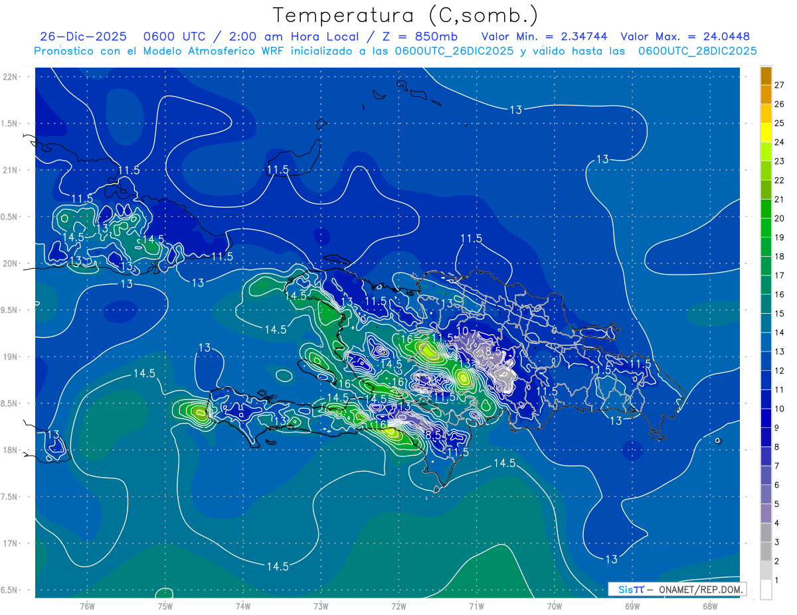Viewport: 797px width, 615px height.
Task: Click the "19N" latitude axis label
Action: (x=10, y=357)
